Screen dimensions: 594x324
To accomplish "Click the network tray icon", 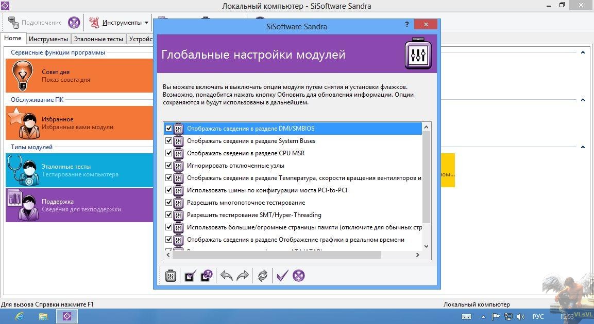I will (508, 317).
